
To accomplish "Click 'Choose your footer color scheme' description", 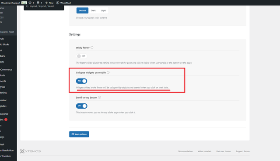I will (x=91, y=18).
